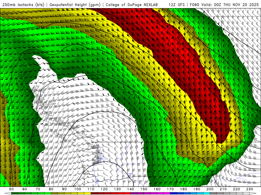
Task: Click the '50' value on the color scale
Action: pos(11,189)
